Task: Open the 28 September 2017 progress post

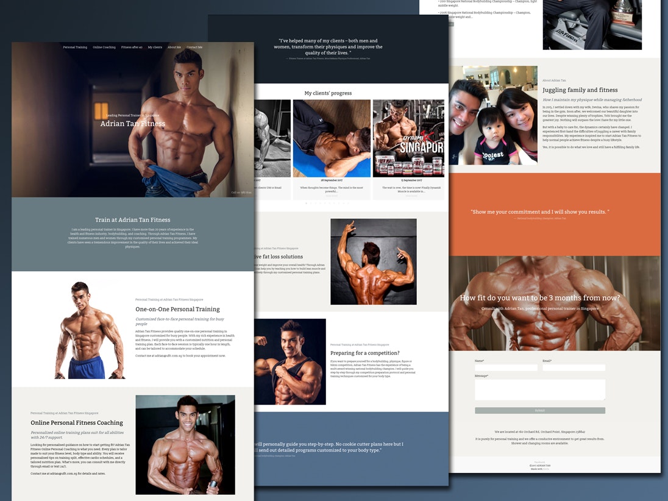Action: [332, 149]
